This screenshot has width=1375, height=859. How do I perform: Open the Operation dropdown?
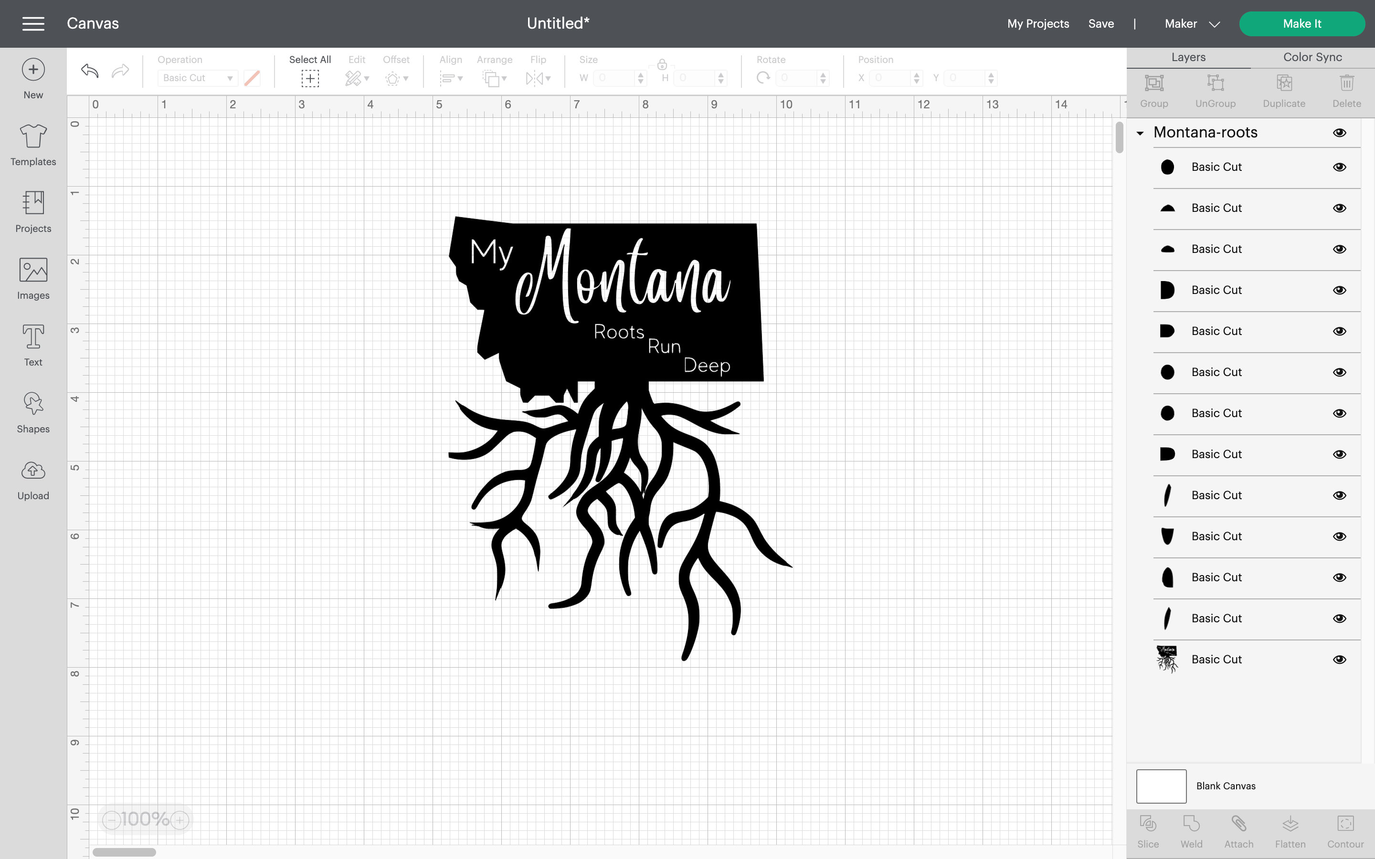[x=197, y=78]
